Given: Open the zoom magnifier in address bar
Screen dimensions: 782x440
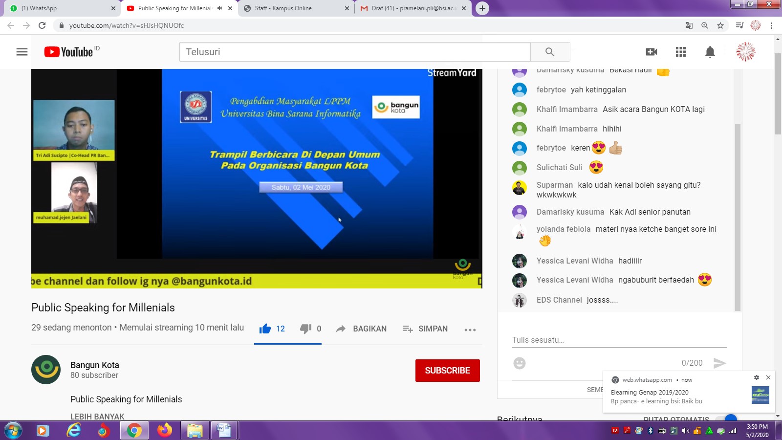Looking at the screenshot, I should [705, 25].
